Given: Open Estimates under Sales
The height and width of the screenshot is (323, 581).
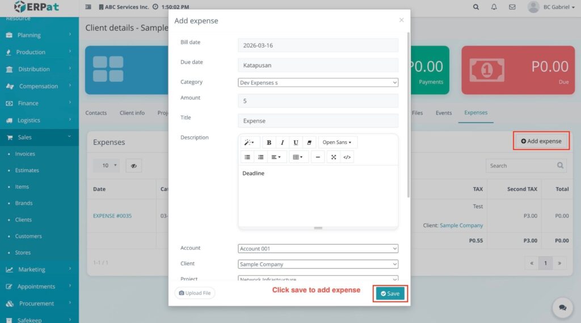Looking at the screenshot, I should click(x=27, y=170).
